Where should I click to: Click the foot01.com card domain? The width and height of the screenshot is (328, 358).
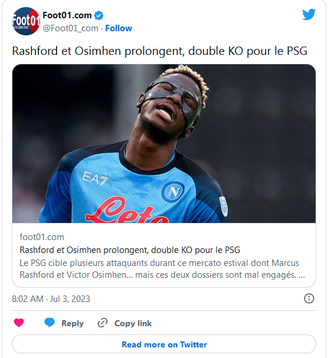tap(42, 237)
